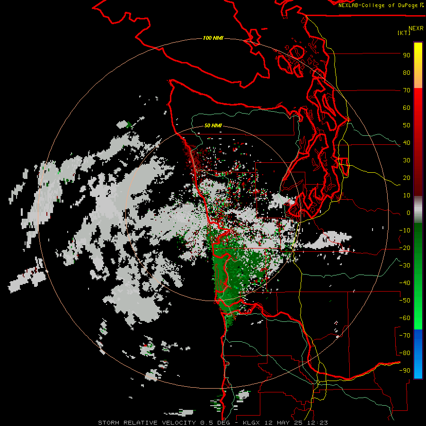This screenshot has width=426, height=426.
Task: Click the 50 NMI range ring label
Action: pyautogui.click(x=213, y=125)
